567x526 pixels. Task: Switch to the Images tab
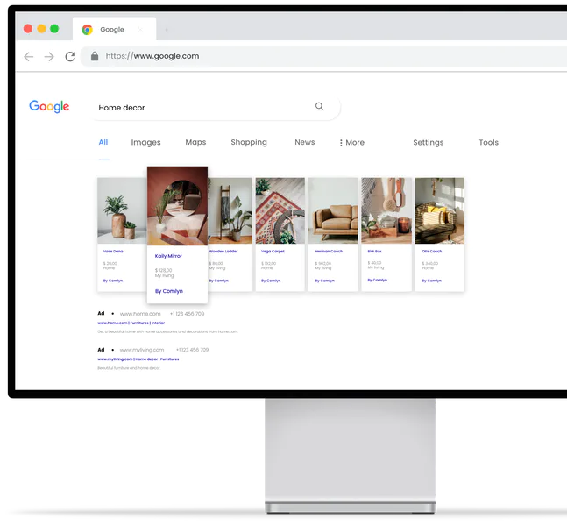145,142
